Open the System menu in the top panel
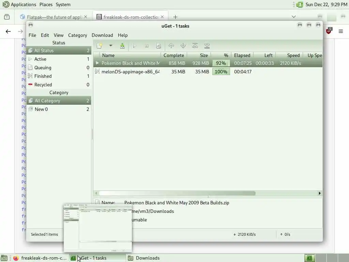349x262 pixels. pyautogui.click(x=63, y=4)
